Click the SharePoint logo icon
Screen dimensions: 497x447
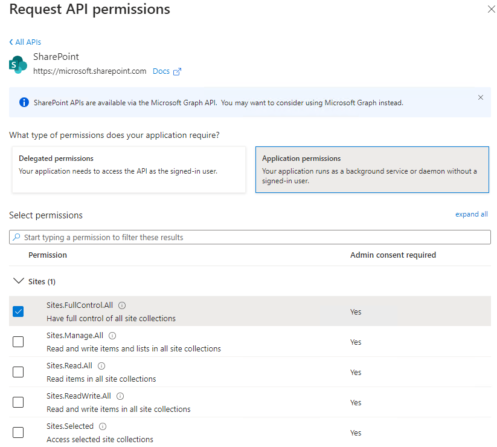coord(18,65)
